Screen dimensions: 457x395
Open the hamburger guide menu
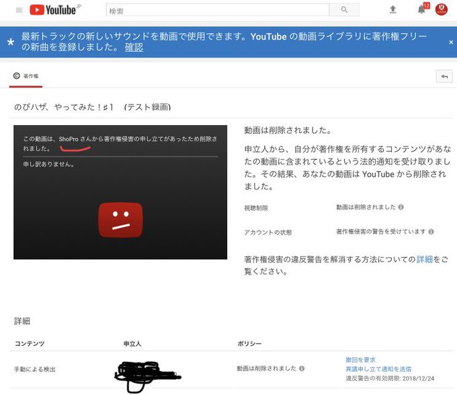tap(19, 10)
